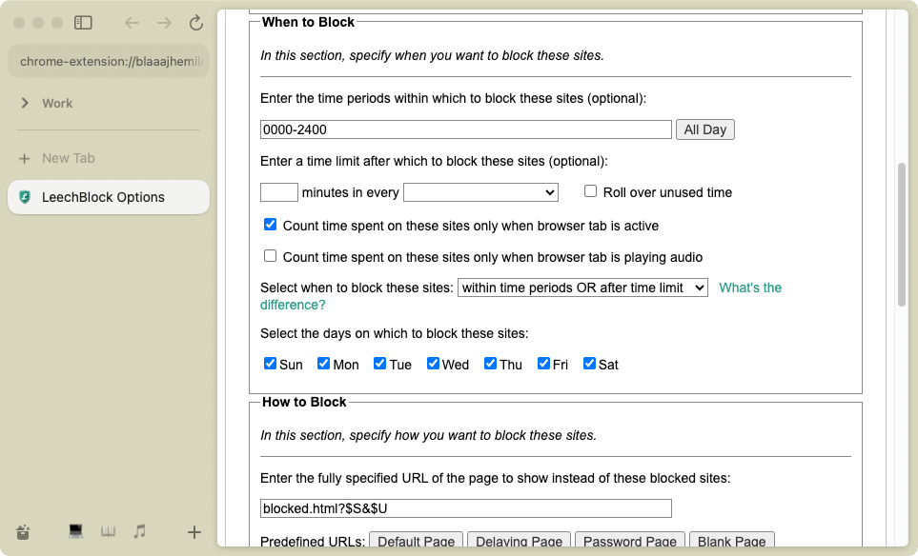Switch to the music note space icon
The height and width of the screenshot is (556, 918).
tap(139, 531)
